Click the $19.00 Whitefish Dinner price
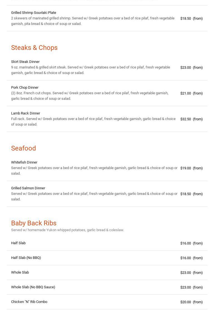Screen dimensions: 214x316 coord(186,168)
